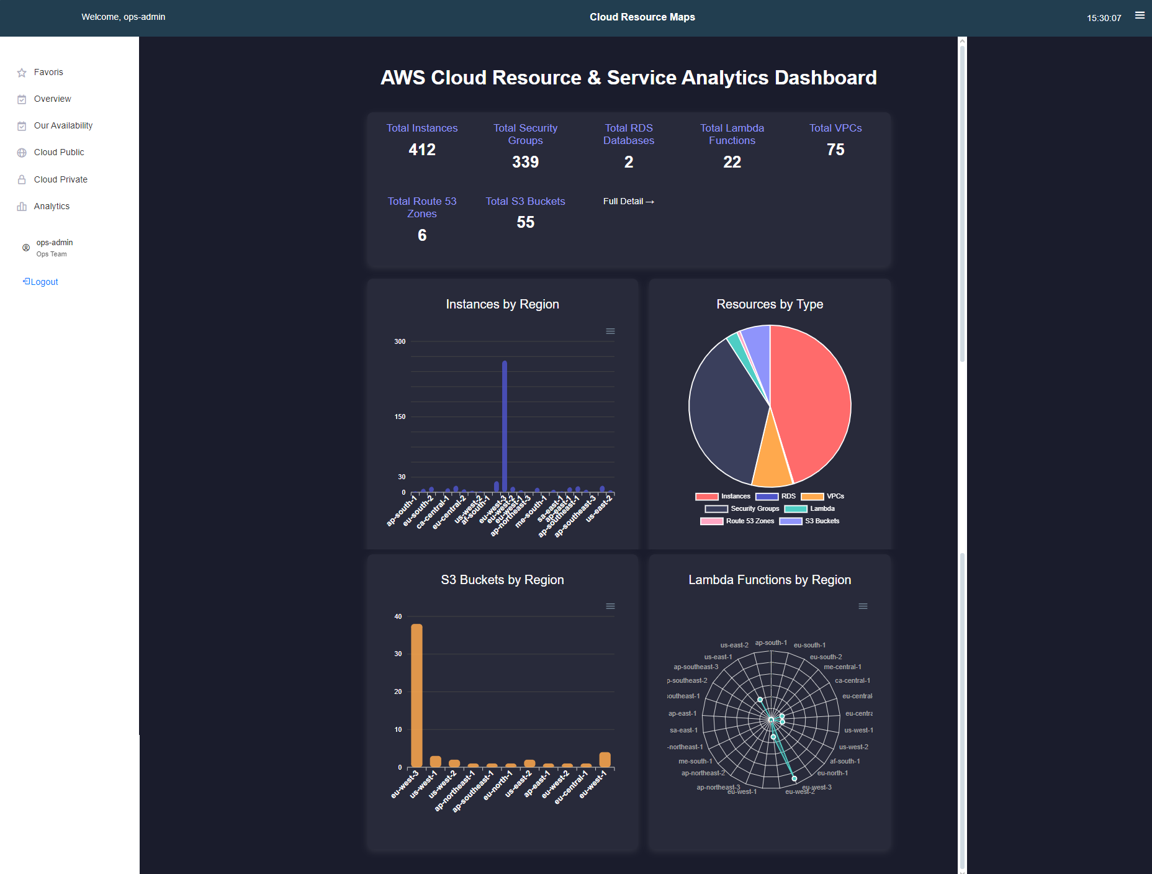This screenshot has height=874, width=1152.
Task: Click the Total Route 53 Zones label
Action: [x=422, y=207]
